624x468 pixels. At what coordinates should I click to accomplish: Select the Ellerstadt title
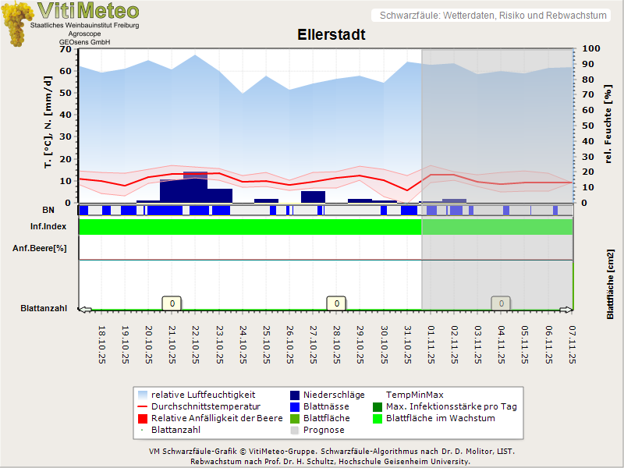point(330,35)
